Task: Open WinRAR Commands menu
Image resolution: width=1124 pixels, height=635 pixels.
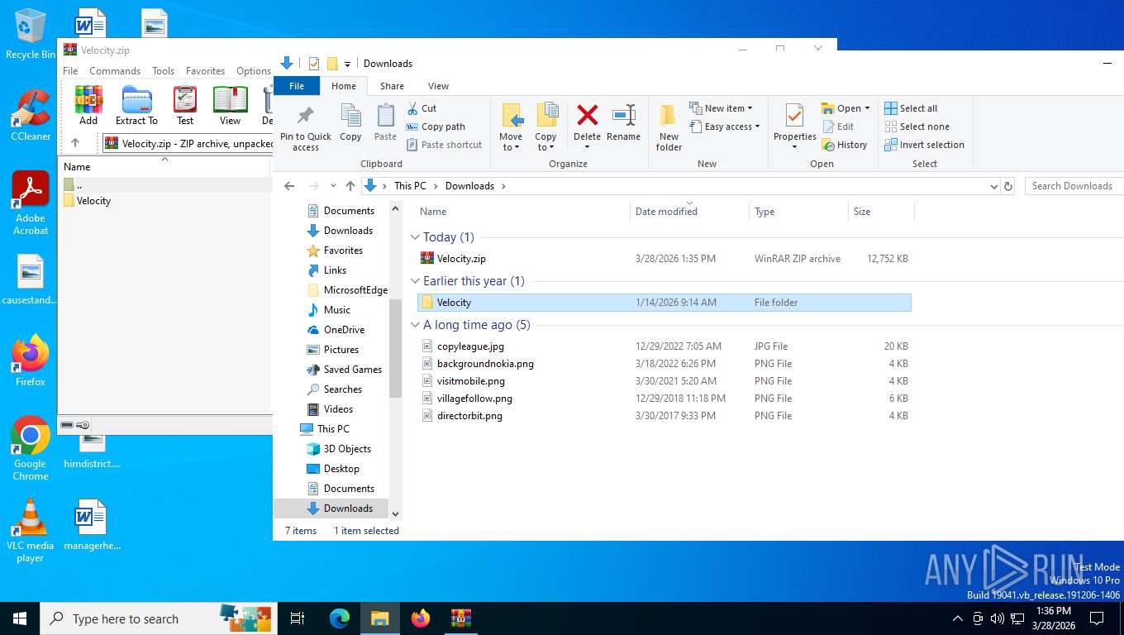Action: coord(115,71)
